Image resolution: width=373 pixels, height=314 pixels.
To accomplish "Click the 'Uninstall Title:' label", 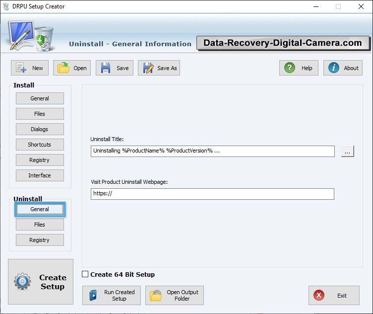I will (107, 139).
